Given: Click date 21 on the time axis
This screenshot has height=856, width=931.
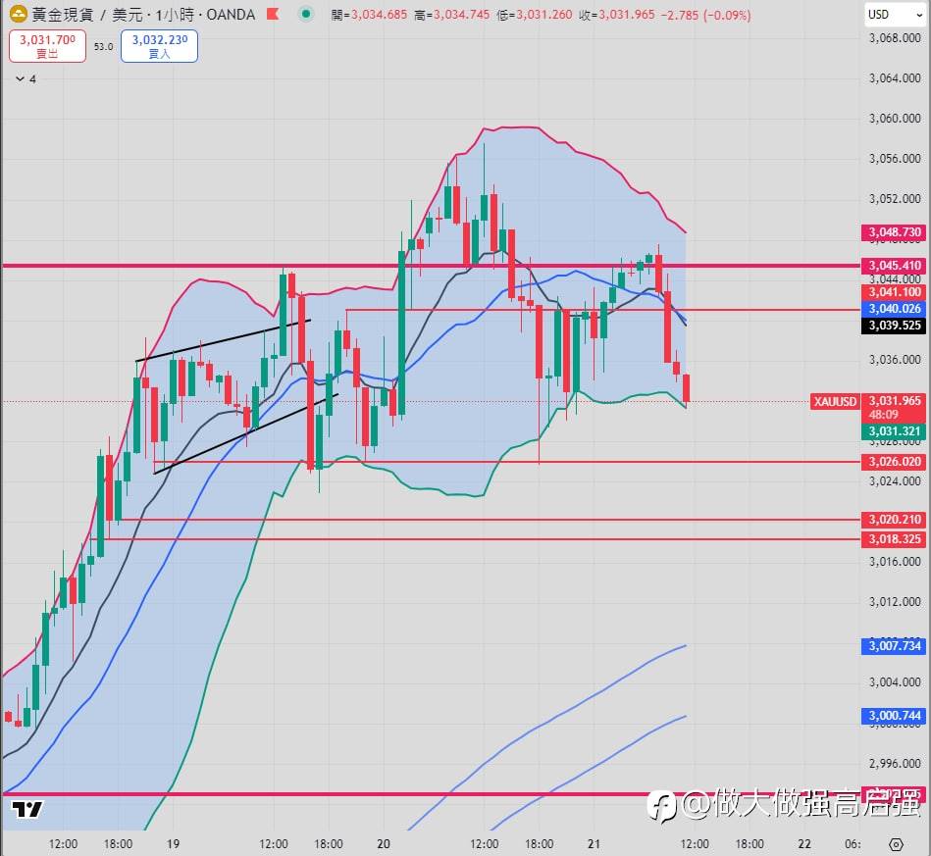Looking at the screenshot, I should coord(594,843).
